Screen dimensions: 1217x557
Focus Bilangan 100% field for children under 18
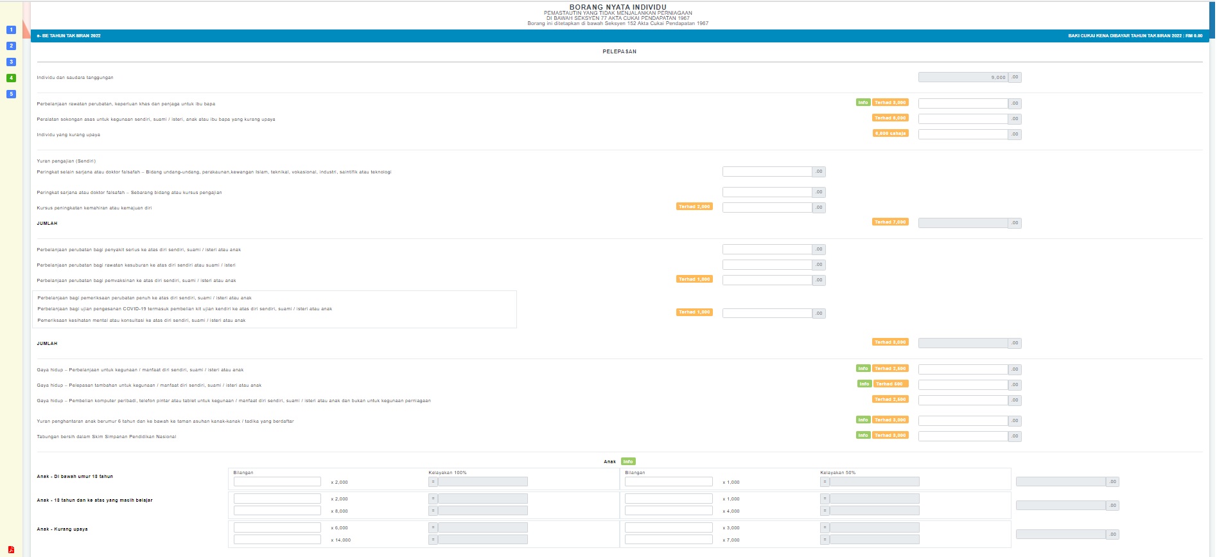point(277,482)
